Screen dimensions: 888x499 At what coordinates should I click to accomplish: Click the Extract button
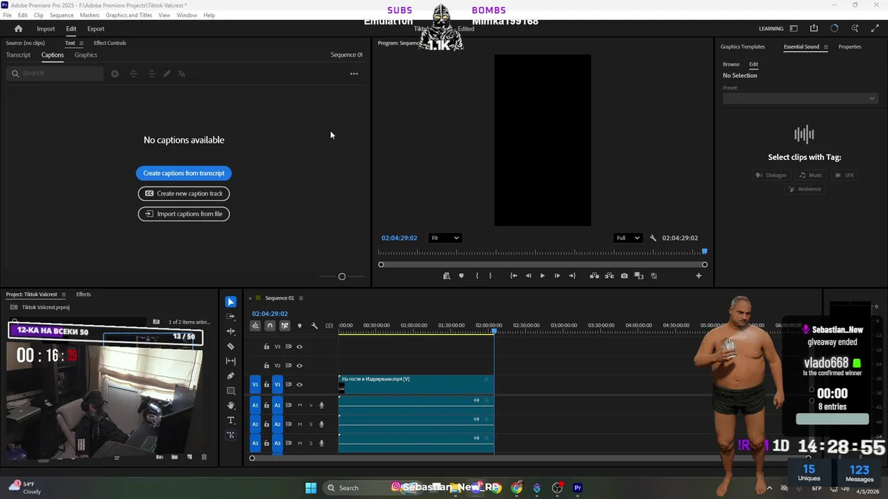point(609,276)
